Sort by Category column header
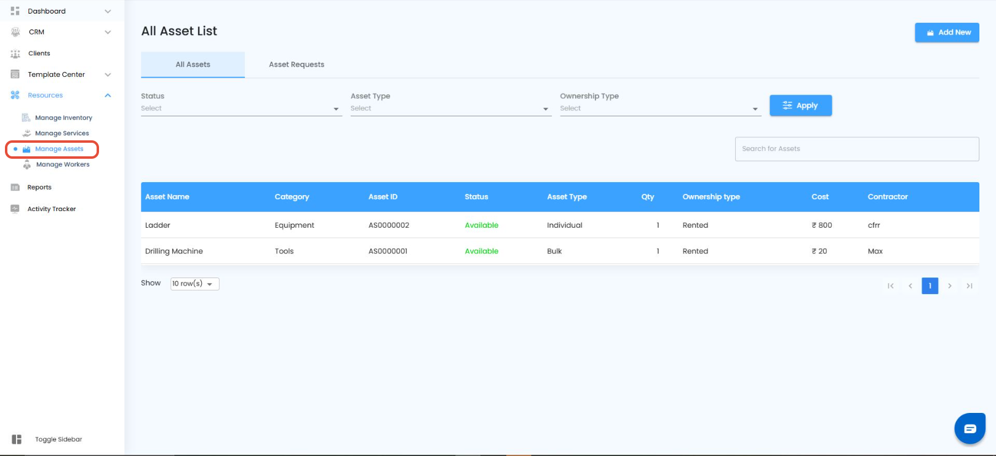Viewport: 996px width, 456px height. coord(292,197)
